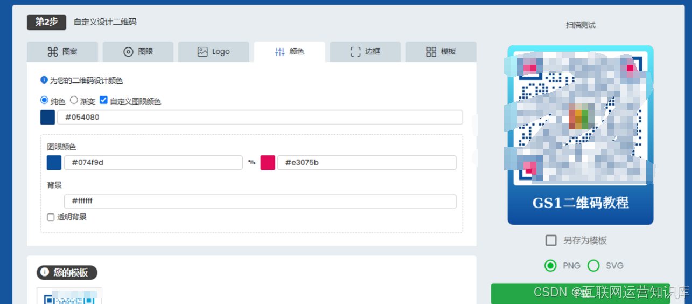The height and width of the screenshot is (304, 692).
Task: Open the #074f9d eye color swatch
Action: (54, 163)
